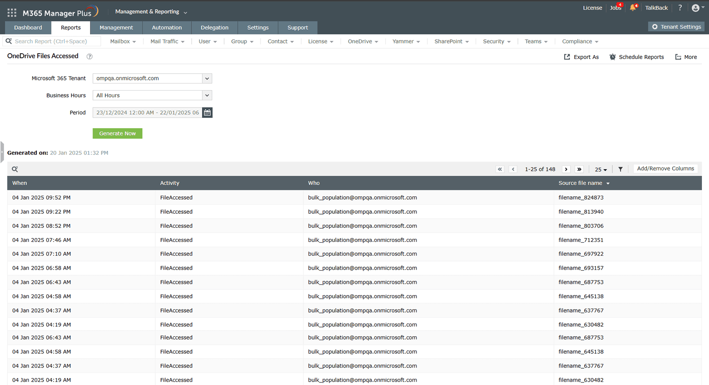Viewport: 709px width, 385px height.
Task: Open the user profile avatar menu
Action: [696, 8]
